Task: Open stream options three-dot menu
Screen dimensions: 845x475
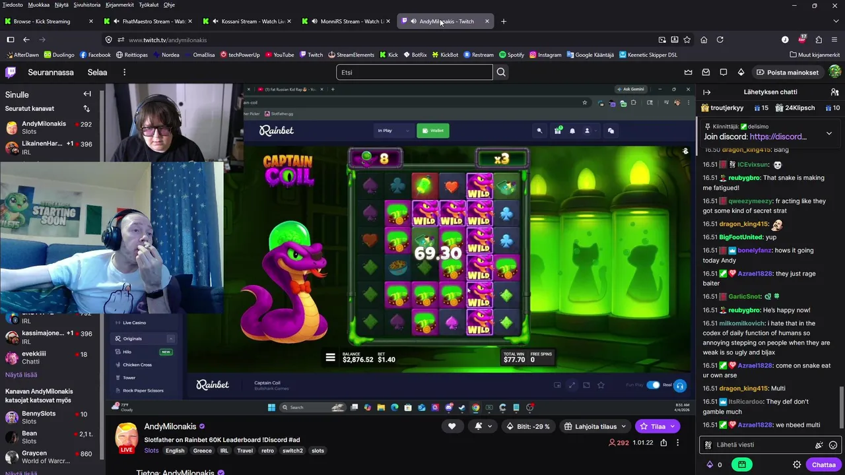Action: 677,443
